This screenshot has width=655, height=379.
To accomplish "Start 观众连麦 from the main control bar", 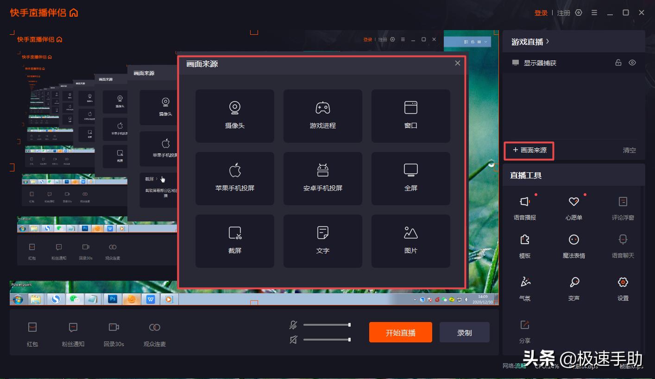I will [x=155, y=335].
